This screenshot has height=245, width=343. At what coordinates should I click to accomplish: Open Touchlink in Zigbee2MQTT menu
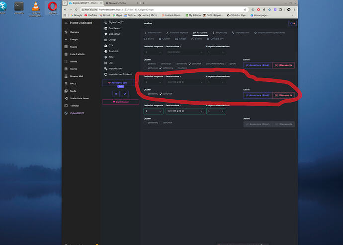[111, 51]
